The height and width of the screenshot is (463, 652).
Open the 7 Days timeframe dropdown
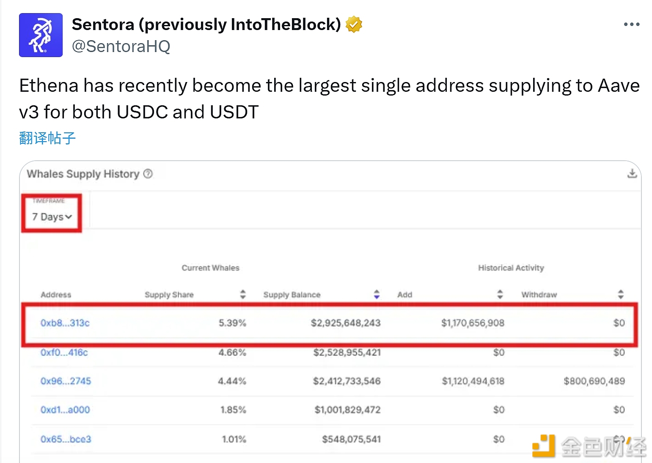52,217
